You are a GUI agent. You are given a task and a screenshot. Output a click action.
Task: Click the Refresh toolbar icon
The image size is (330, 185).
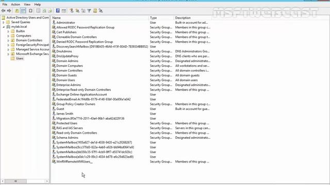click(x=44, y=10)
